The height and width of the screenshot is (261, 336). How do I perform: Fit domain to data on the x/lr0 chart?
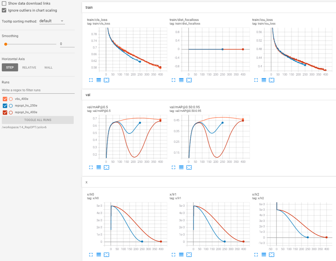(x=106, y=255)
